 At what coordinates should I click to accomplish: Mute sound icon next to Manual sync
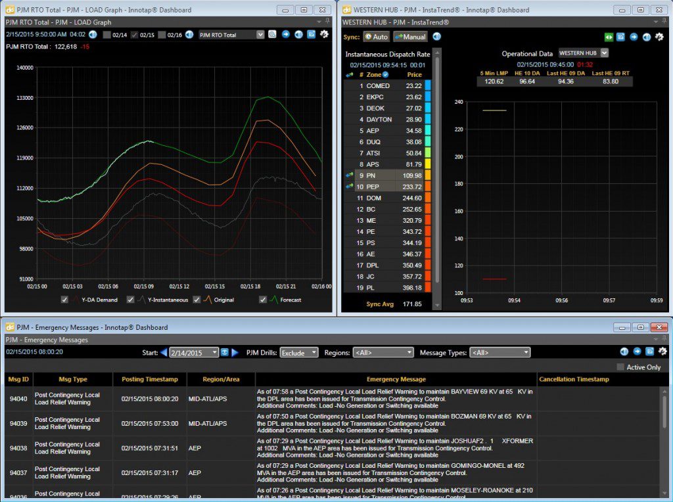[436, 37]
